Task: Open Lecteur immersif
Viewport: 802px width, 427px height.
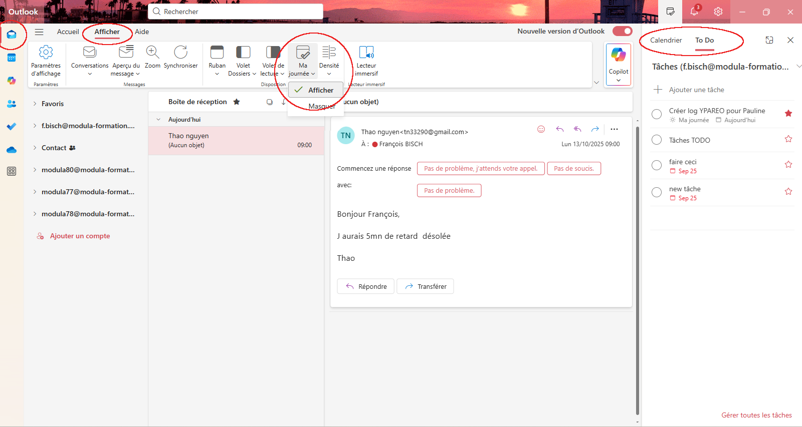Action: pos(366,53)
